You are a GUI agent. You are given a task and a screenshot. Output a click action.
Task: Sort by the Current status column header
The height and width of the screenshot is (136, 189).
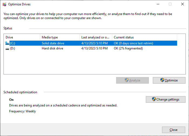point(145,37)
